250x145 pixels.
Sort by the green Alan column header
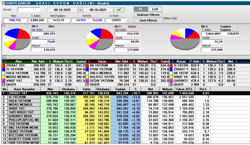pyautogui.click(x=18, y=61)
